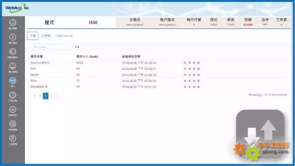Click the last action icon in the ttt.H row
The height and width of the screenshot is (166, 295).
[x=199, y=81]
